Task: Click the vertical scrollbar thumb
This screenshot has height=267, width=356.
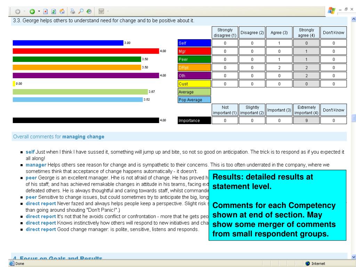Action: [x=354, y=118]
